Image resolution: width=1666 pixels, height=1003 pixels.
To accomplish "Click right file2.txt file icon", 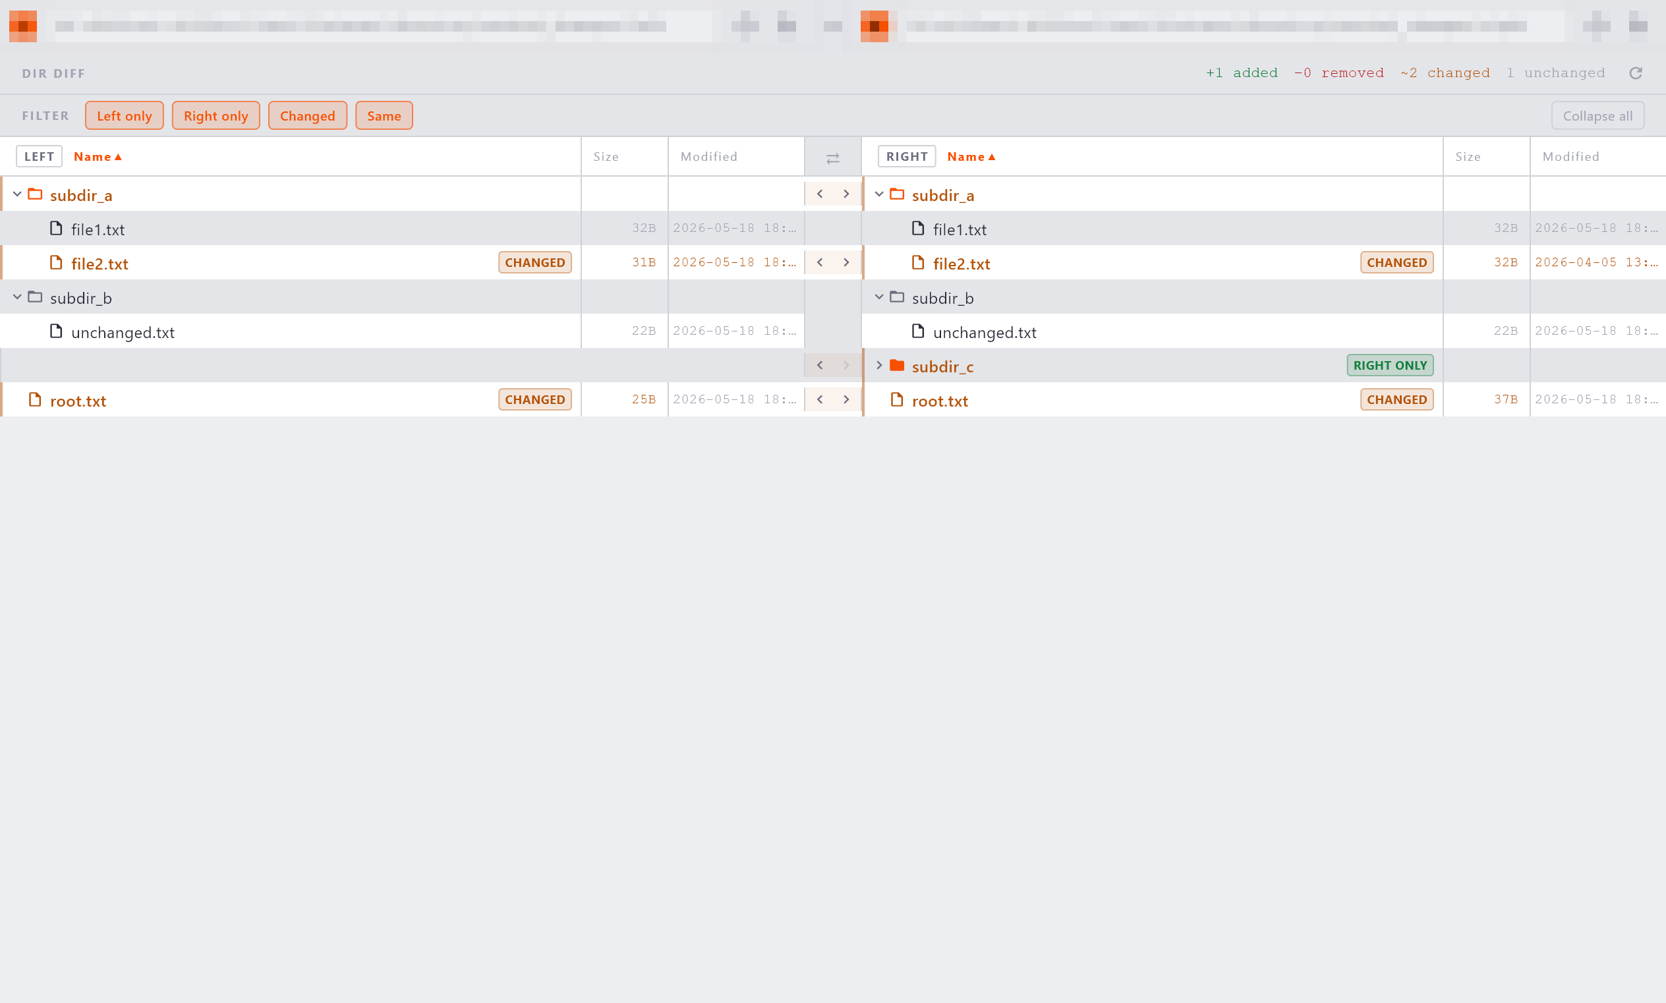I will pos(918,262).
